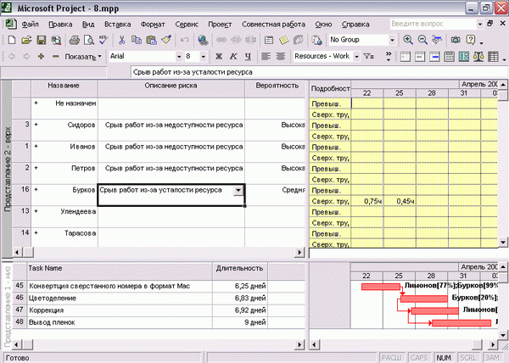Click the Go To Selected Task icon
Screen dimensions: 509x363
[437, 40]
